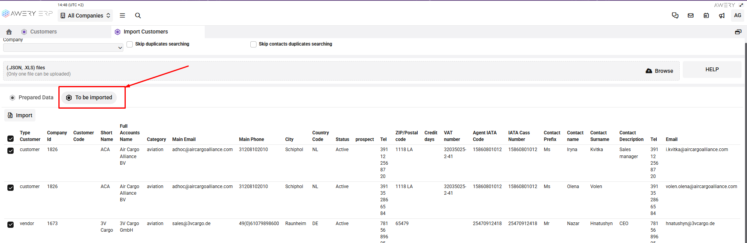Click the 3V Cargo GmbH name cell
The height and width of the screenshot is (243, 747).
point(129,227)
